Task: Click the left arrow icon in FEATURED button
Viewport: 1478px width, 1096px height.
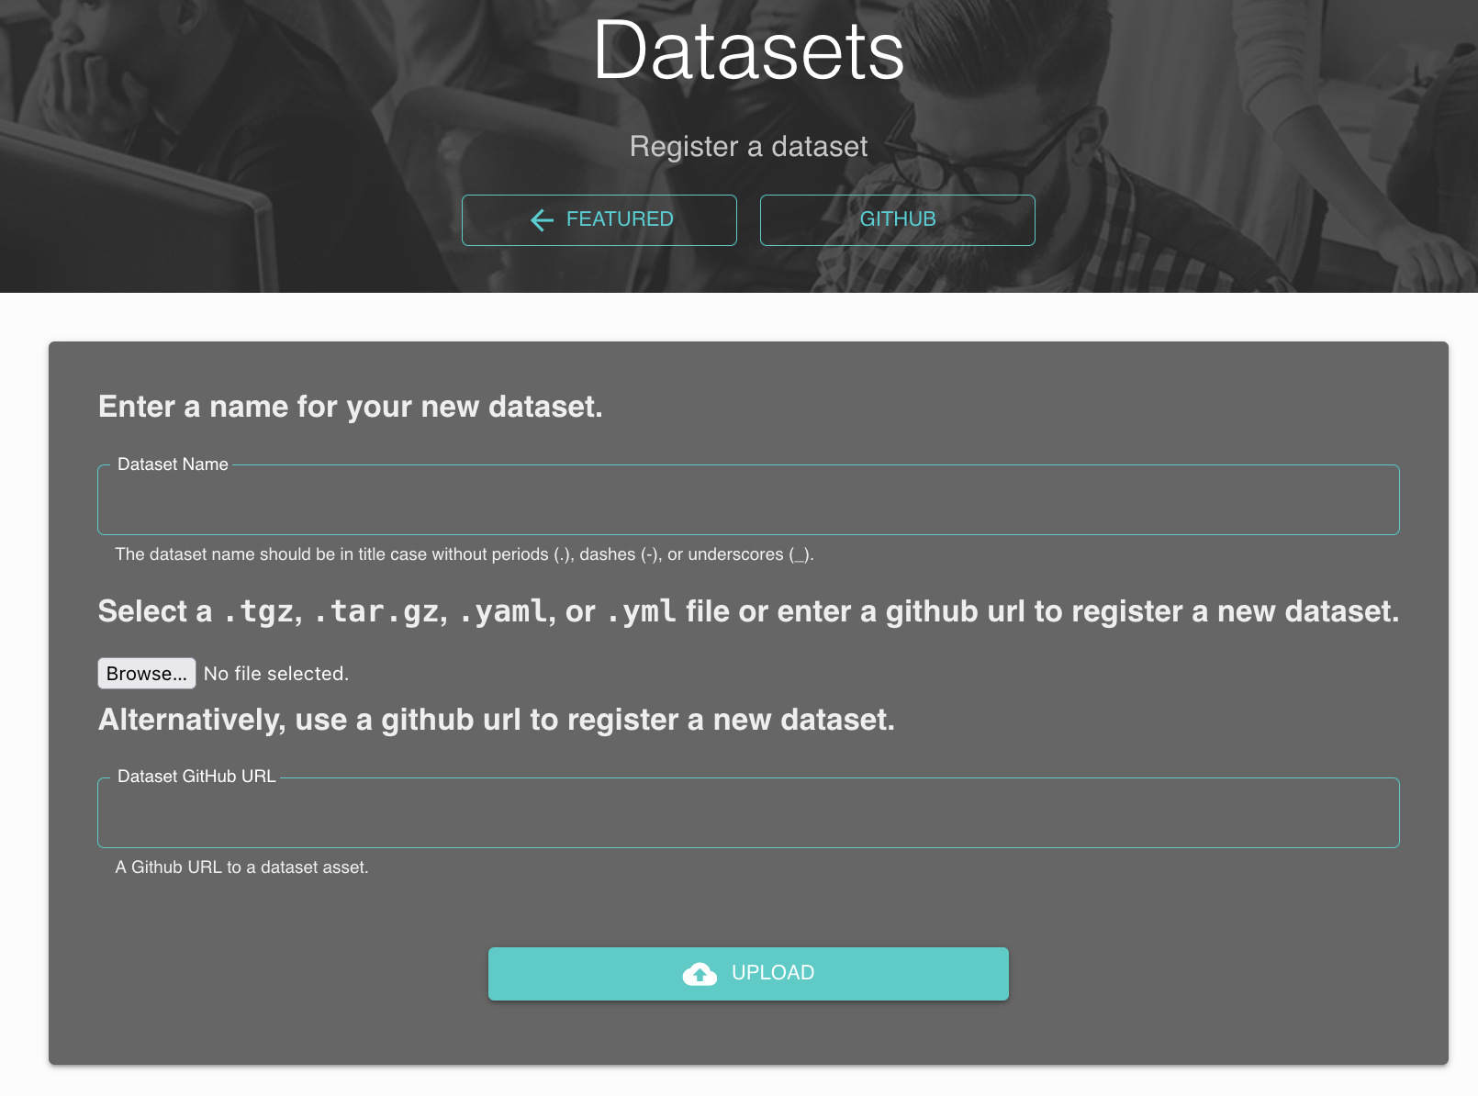Action: click(541, 220)
